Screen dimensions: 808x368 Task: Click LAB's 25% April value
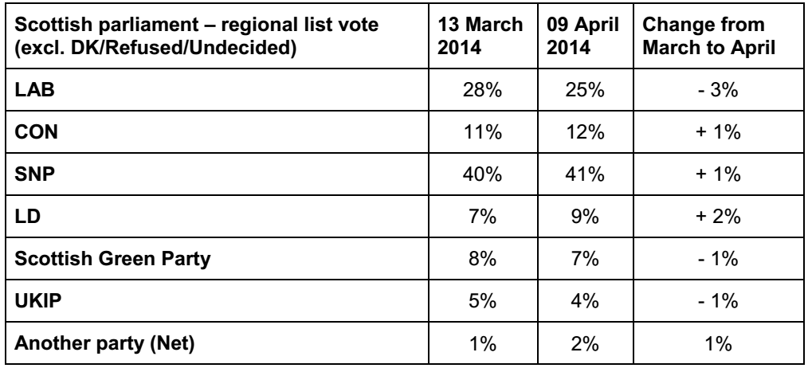(x=585, y=90)
